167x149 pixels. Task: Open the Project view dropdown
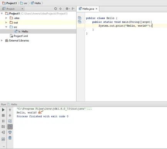pos(13,9)
